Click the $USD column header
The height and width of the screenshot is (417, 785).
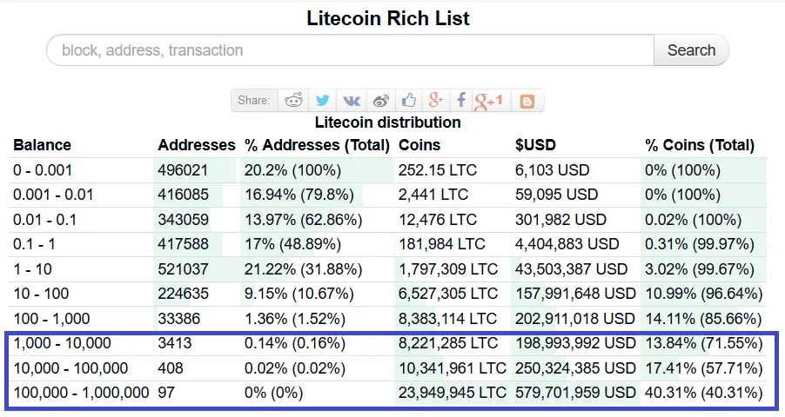[535, 145]
